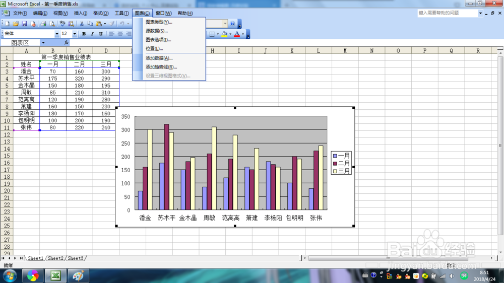Click the 一月 legend color key
This screenshot has width=504, height=283.
(335, 156)
